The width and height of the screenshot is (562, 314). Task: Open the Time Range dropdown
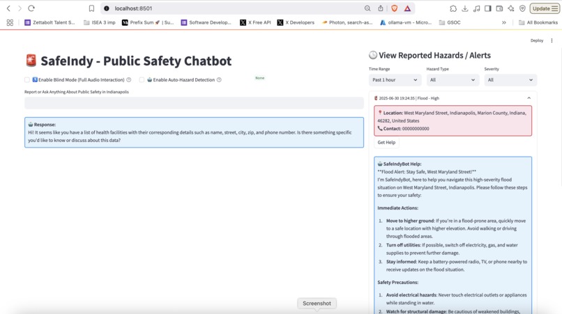pos(395,80)
